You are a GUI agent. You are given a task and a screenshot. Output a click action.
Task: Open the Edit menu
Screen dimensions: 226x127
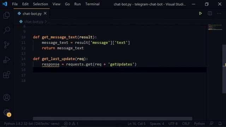click(25, 4)
